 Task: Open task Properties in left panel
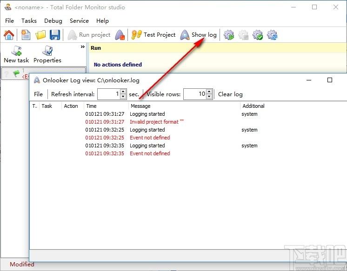point(47,54)
